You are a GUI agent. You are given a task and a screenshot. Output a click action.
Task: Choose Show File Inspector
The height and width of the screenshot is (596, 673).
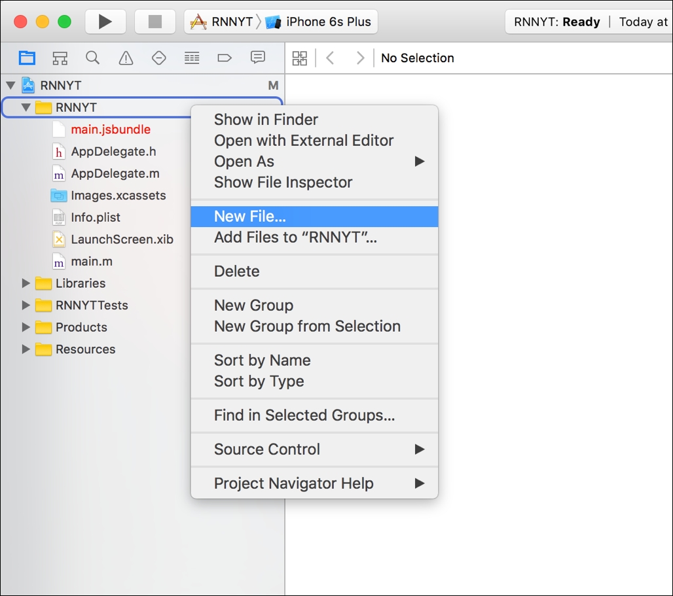tap(314, 183)
